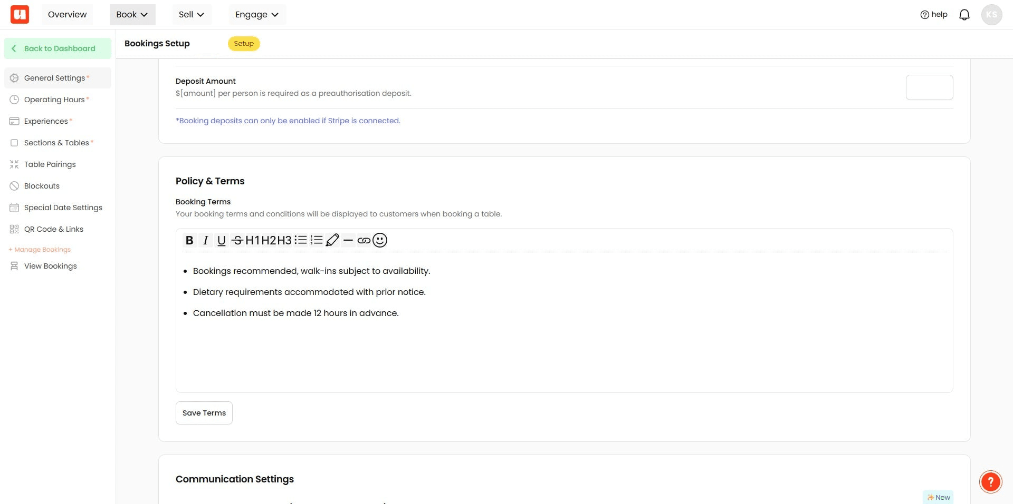Expand the Engage dropdown menu

tap(257, 15)
